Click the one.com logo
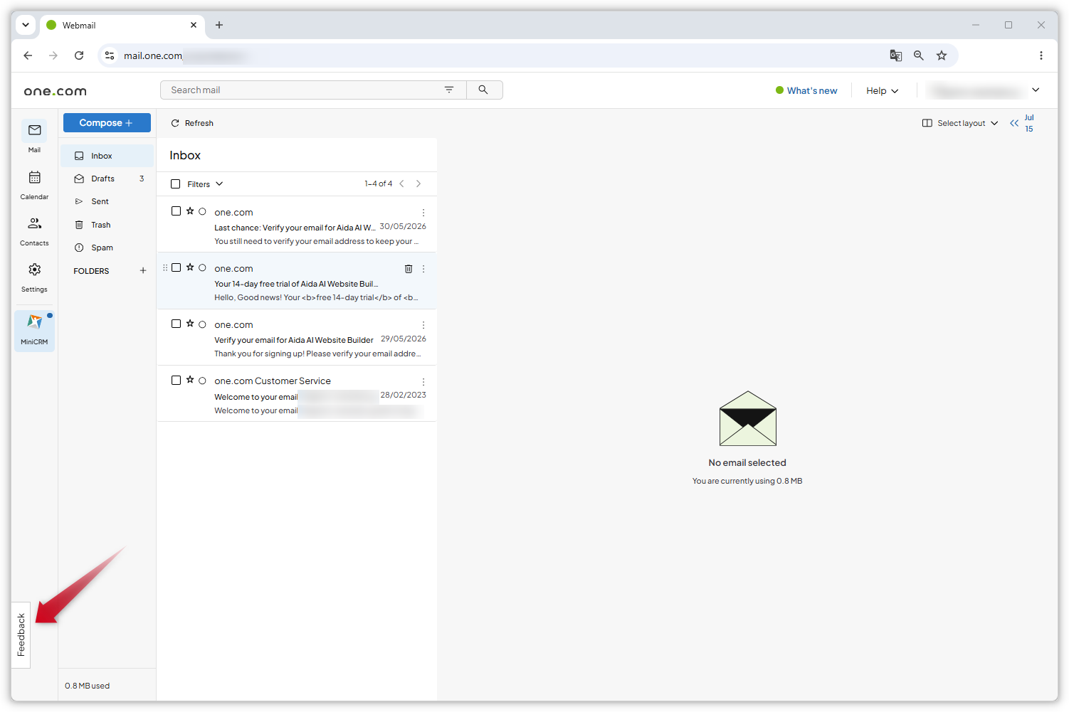Viewport: 1069px width, 712px height. [x=56, y=91]
